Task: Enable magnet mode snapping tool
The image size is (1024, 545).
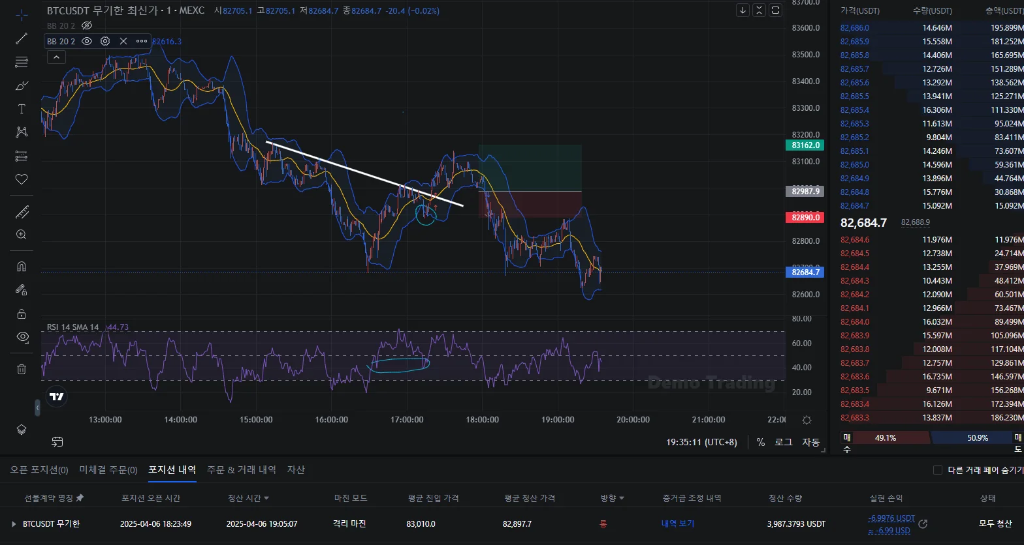Action: 22,267
